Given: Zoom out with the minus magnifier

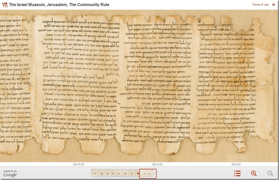Looking at the screenshot, I should (270, 173).
